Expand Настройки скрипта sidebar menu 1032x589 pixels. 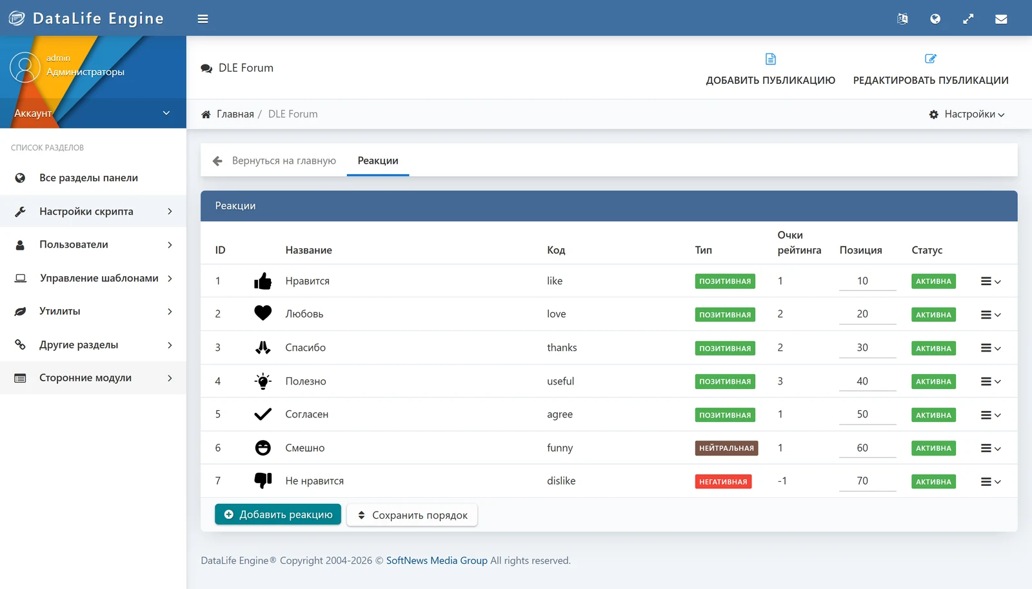(x=93, y=211)
